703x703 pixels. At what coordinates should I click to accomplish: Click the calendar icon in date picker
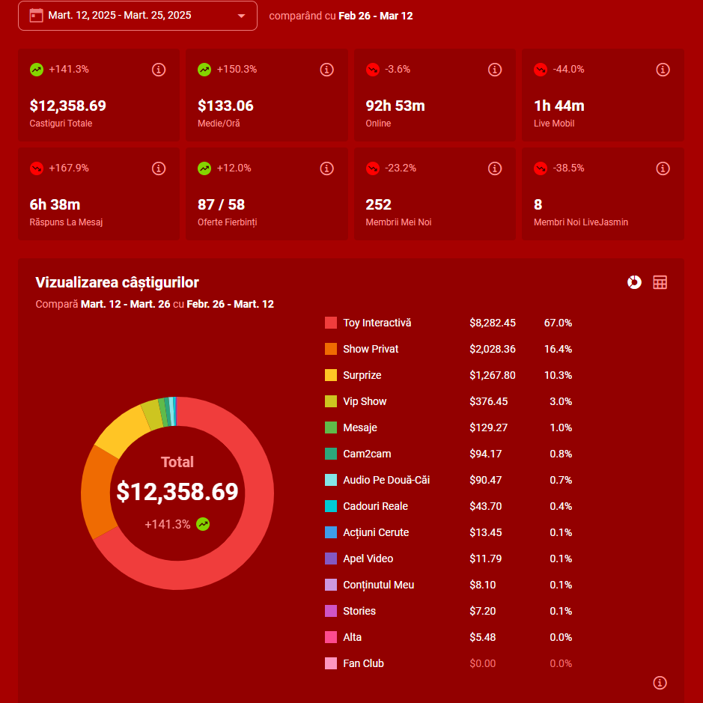point(36,15)
